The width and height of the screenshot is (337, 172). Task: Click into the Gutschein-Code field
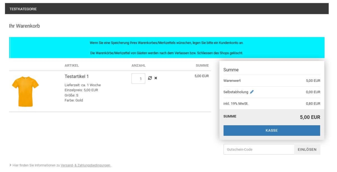click(x=258, y=149)
